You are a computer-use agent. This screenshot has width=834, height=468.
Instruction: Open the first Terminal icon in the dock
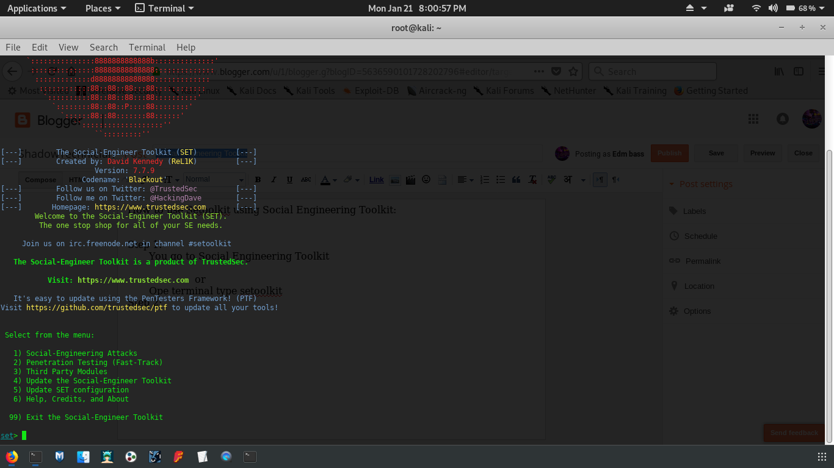point(36,456)
